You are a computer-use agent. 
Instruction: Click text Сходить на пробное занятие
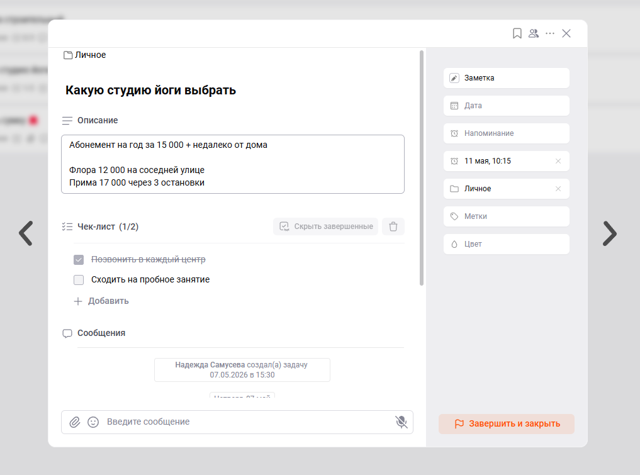[x=150, y=279]
